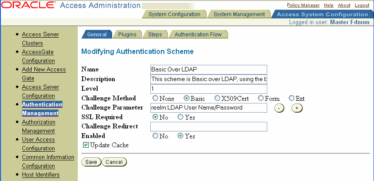The width and height of the screenshot is (374, 181).
Task: Open the Help link
Action: click(329, 5)
